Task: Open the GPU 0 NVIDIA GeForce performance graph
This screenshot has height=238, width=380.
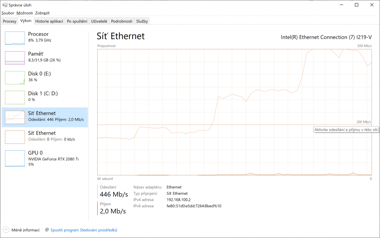Action: click(x=44, y=158)
